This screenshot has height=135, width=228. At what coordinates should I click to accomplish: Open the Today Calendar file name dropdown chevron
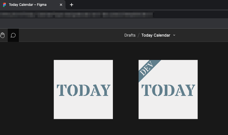[x=174, y=35]
